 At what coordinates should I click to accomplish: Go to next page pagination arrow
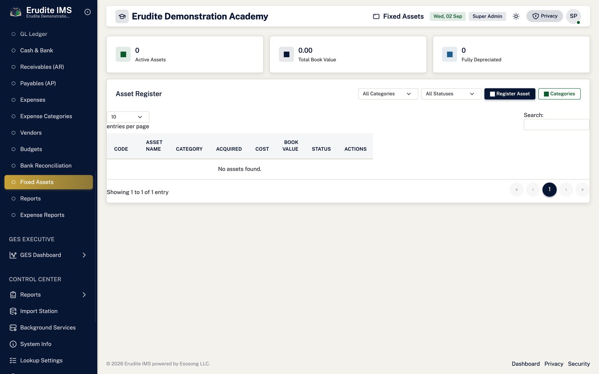pos(566,190)
